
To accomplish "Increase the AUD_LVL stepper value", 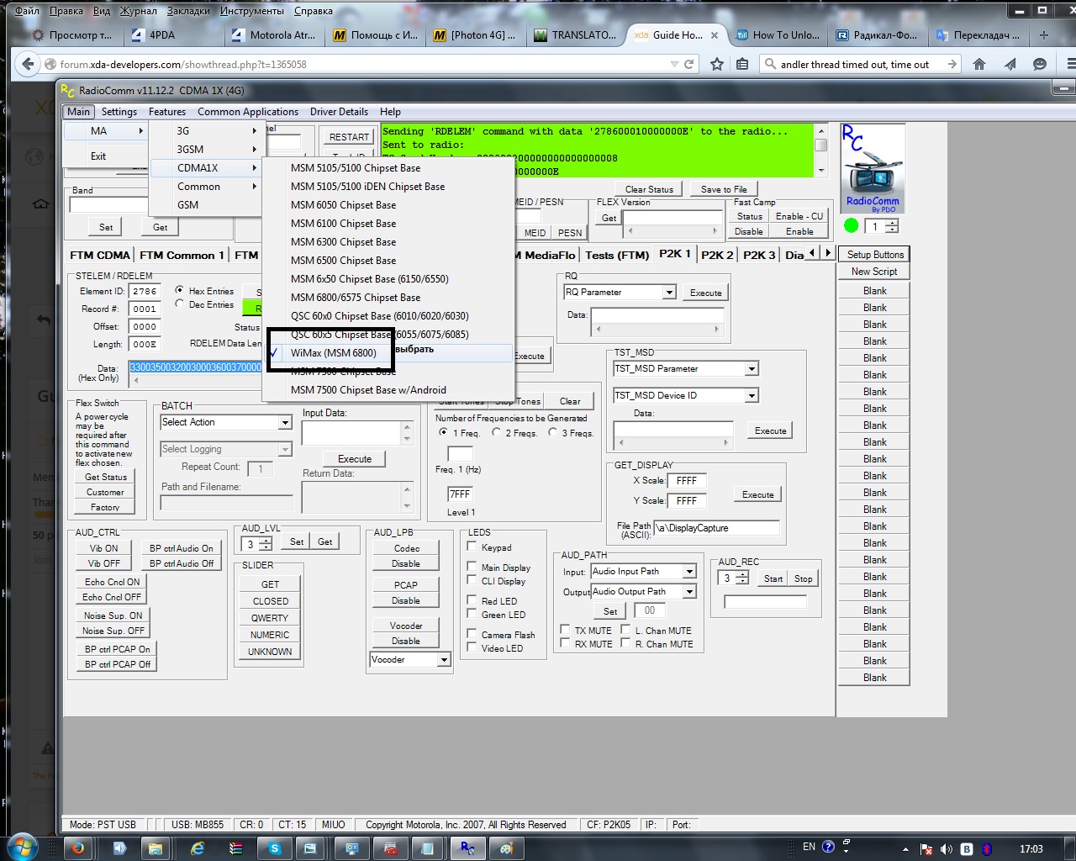I will click(x=266, y=541).
